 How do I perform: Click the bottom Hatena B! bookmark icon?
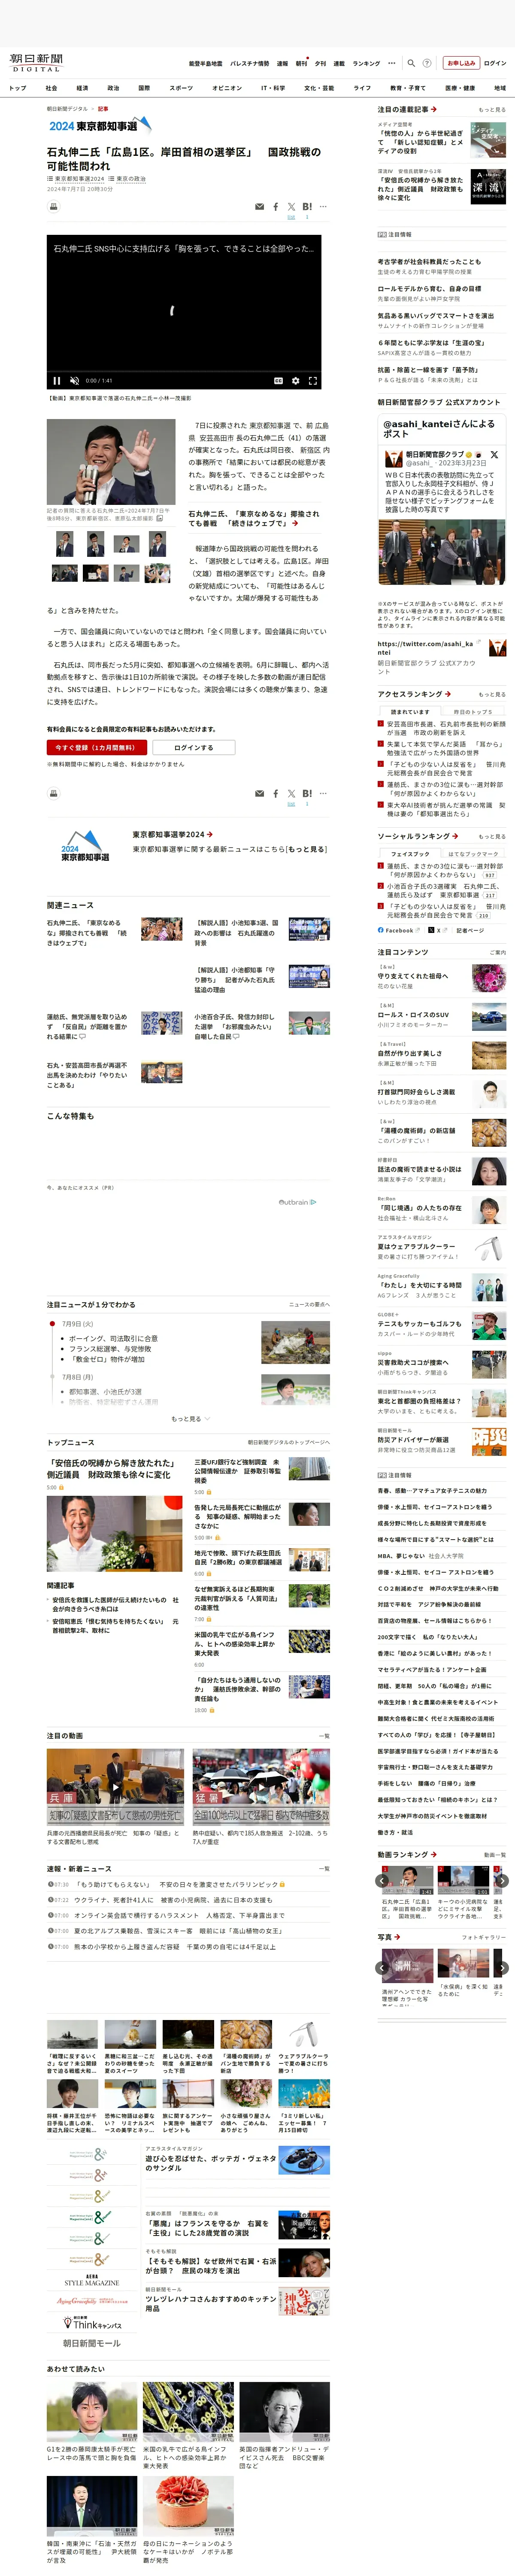click(x=307, y=793)
